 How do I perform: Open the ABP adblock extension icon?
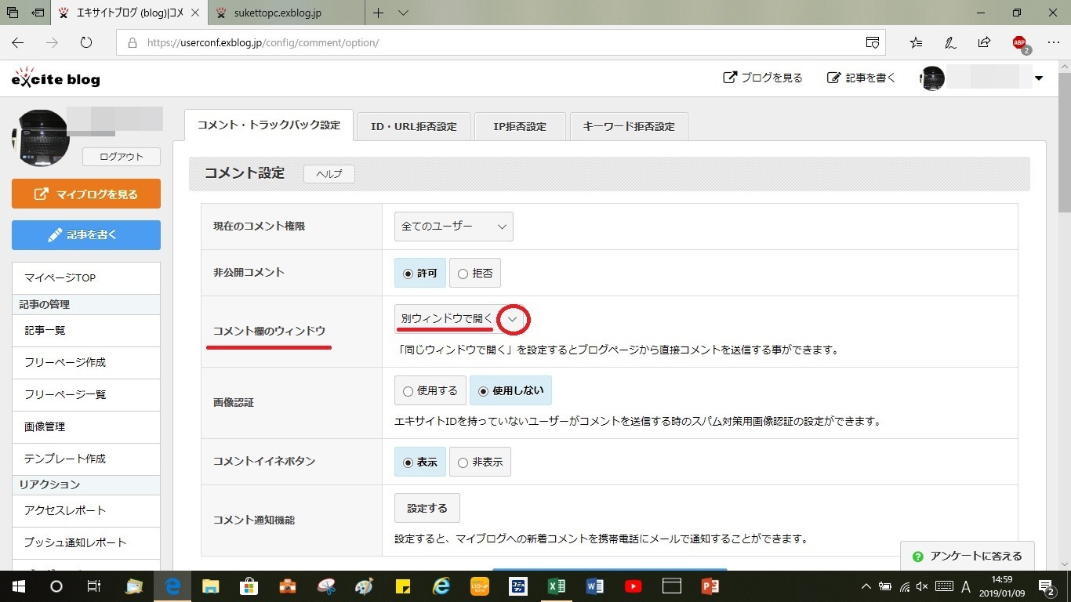click(1020, 43)
